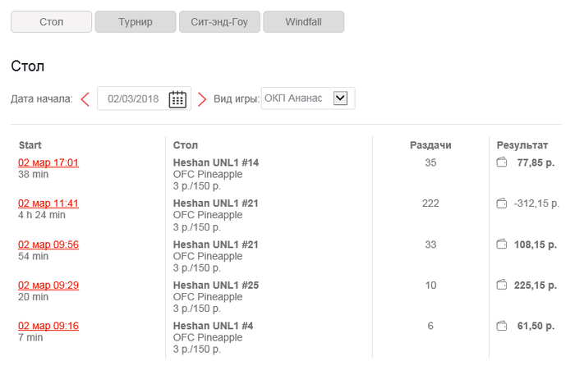This screenshot has height=375, width=575.
Task: Open session link 02 мар 09:56
Action: click(x=48, y=245)
